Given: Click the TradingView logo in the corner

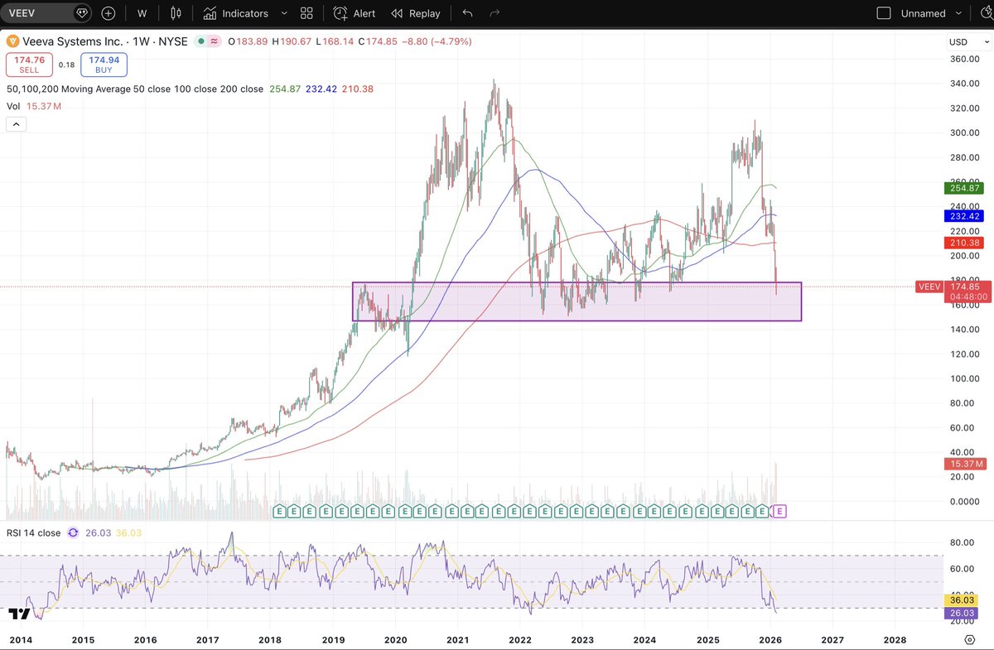Looking at the screenshot, I should 19,614.
